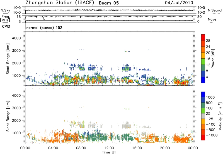Click "Slant Range [km]" label of Velocity panel
Viewport: 223px width, 154px height.
[8, 116]
